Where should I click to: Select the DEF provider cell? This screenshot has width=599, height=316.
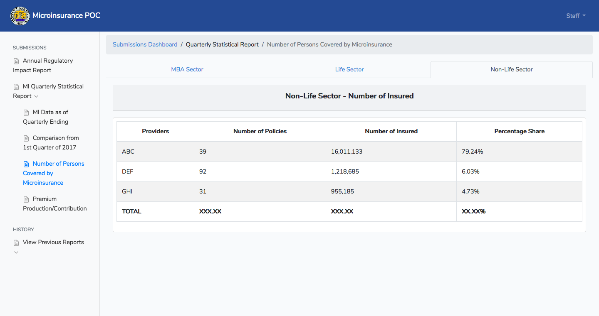coord(155,171)
